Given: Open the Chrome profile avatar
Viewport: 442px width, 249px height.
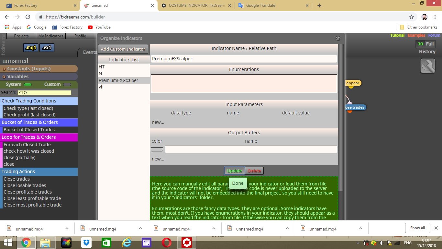Looking at the screenshot, I should [x=425, y=17].
